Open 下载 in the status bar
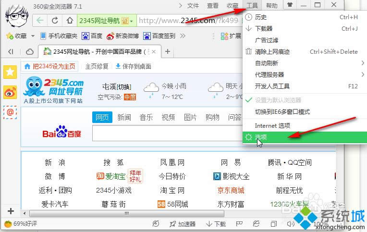The width and height of the screenshot is (367, 232). pyautogui.click(x=216, y=224)
